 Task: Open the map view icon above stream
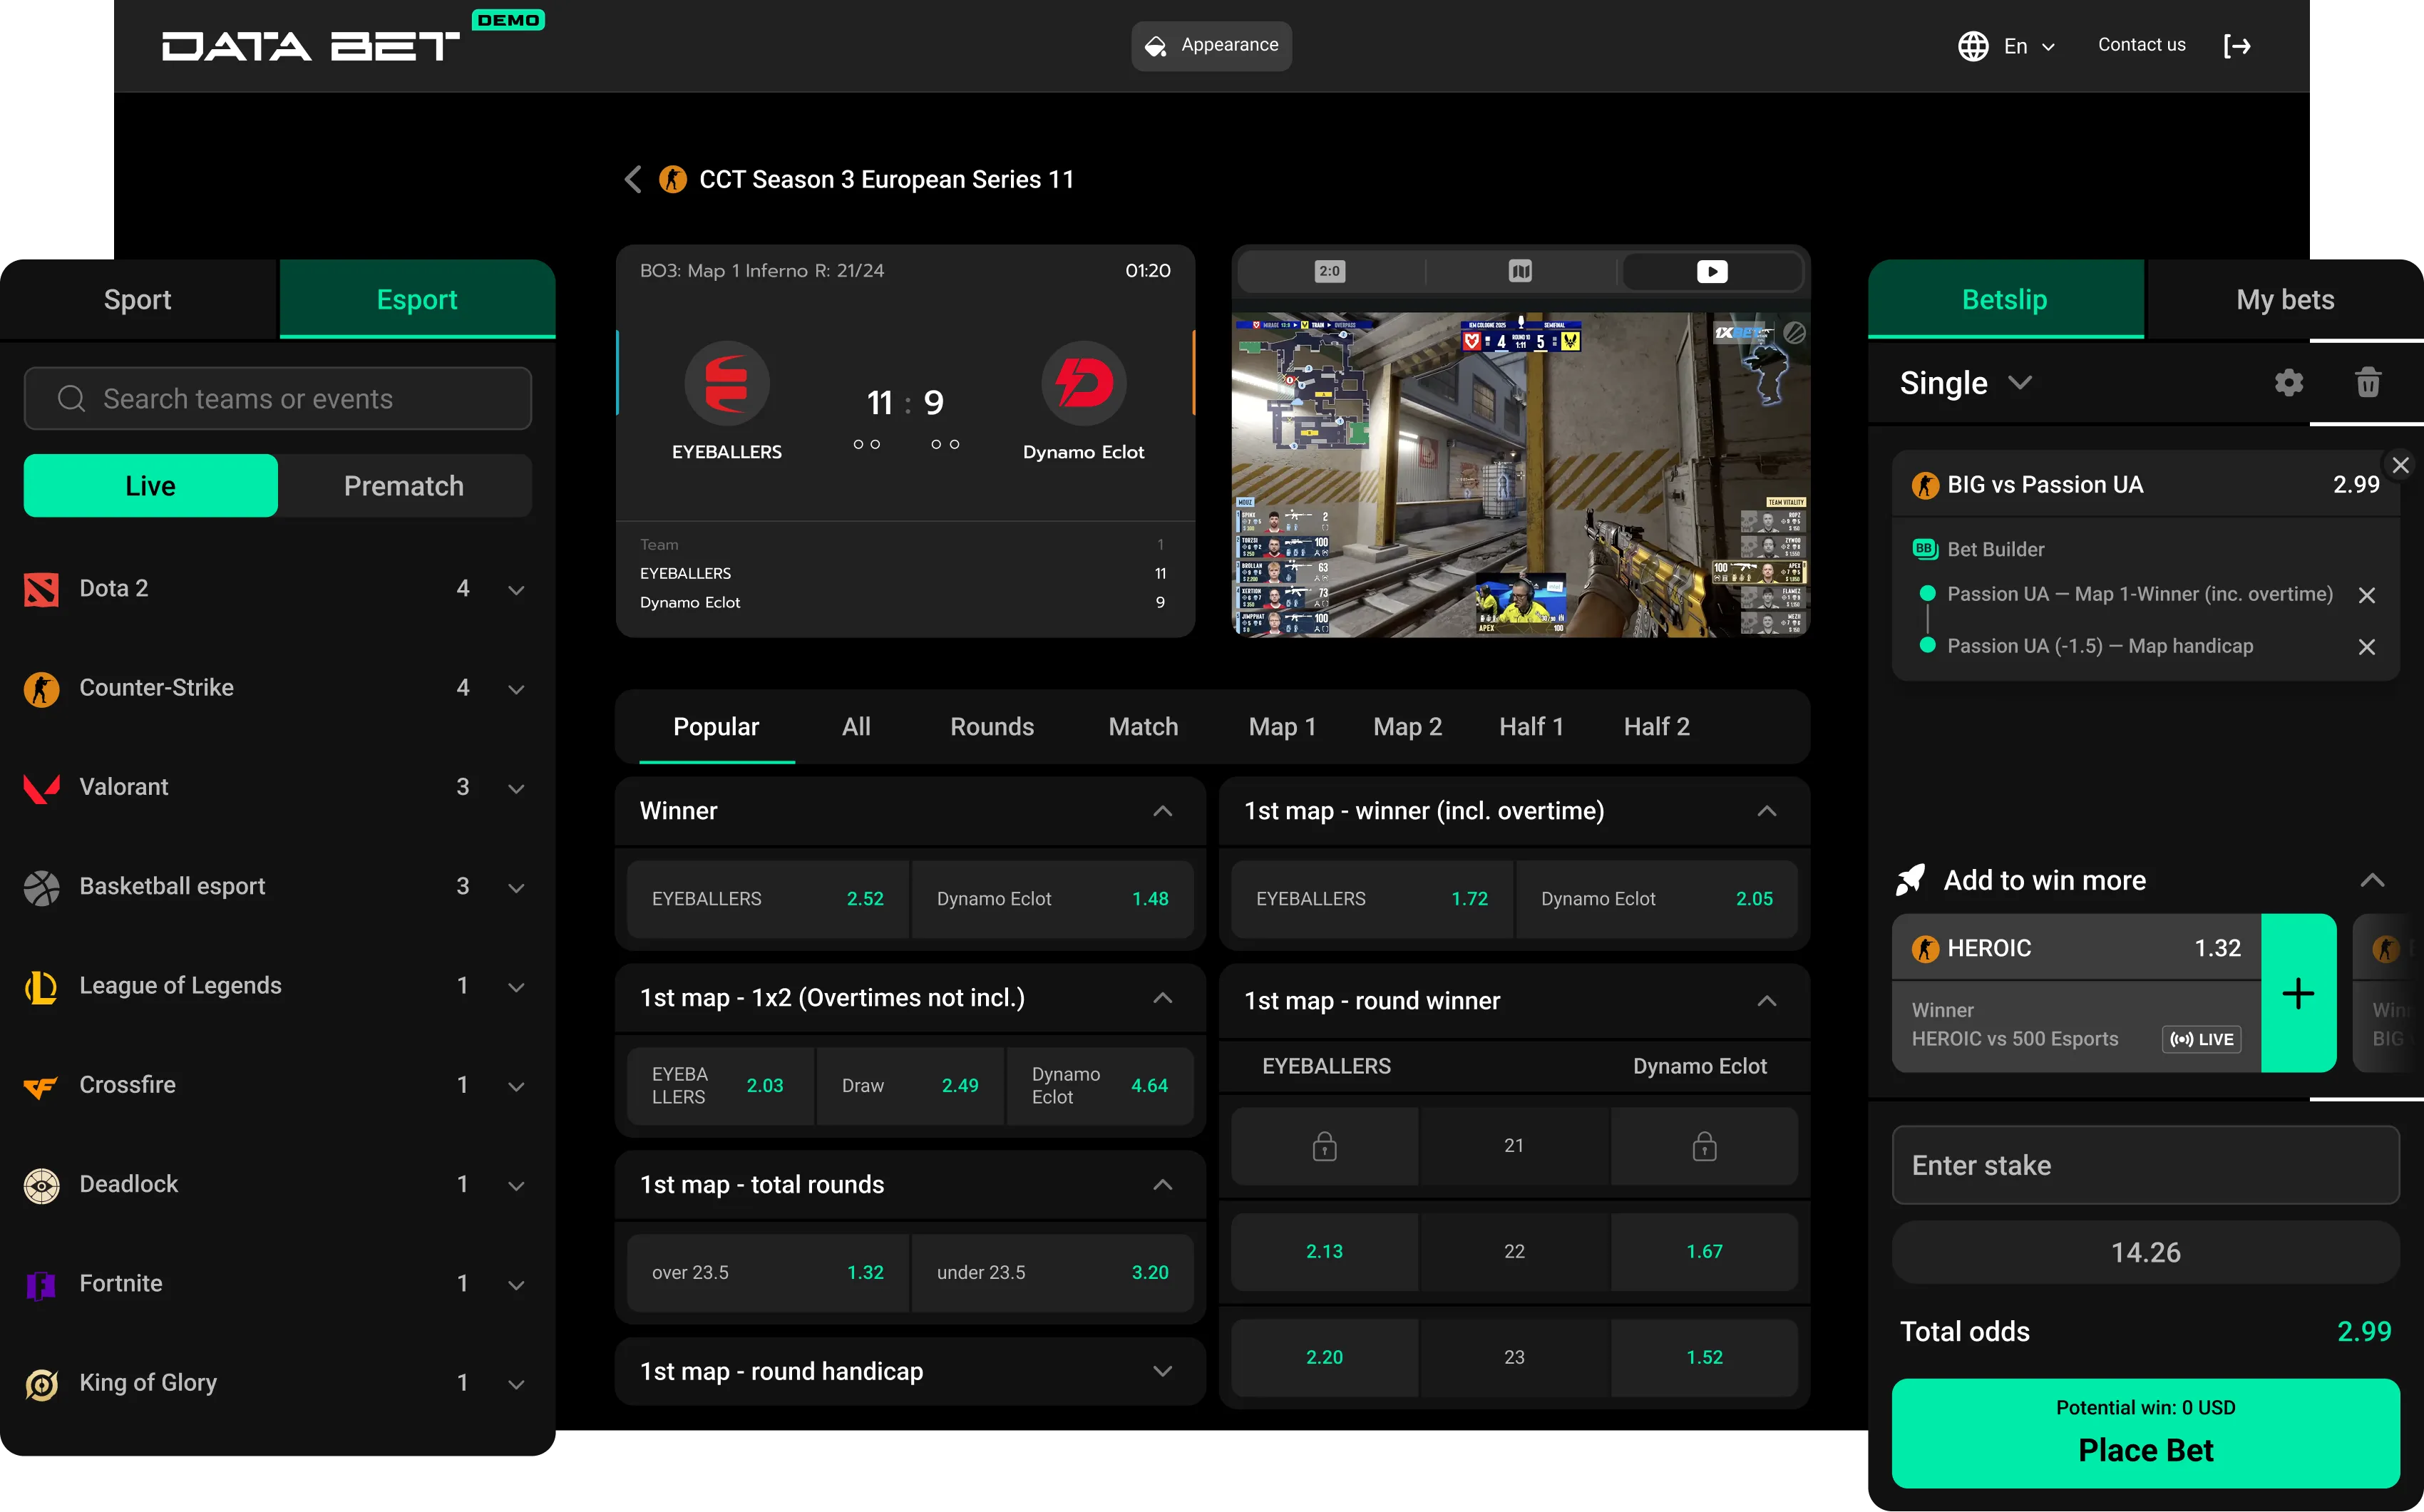(x=1520, y=271)
